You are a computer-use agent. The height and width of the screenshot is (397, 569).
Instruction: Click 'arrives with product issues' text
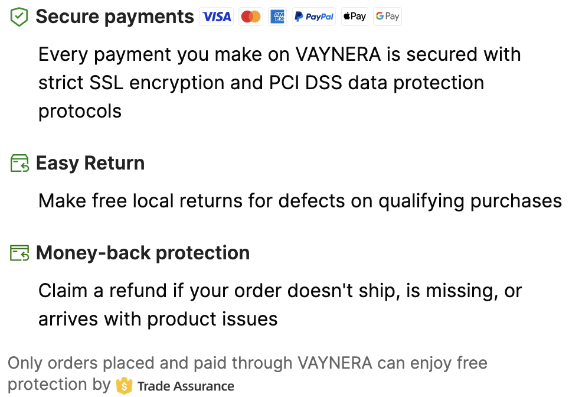coord(158,319)
